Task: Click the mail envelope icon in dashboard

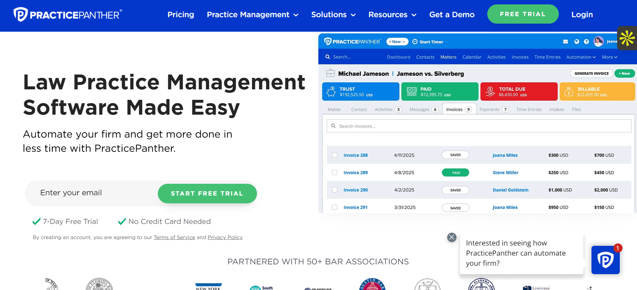Action: [x=566, y=42]
